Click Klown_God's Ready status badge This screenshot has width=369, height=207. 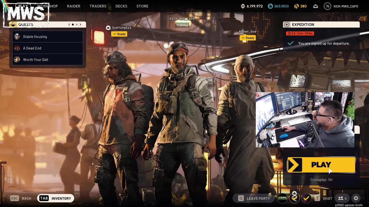248,38
